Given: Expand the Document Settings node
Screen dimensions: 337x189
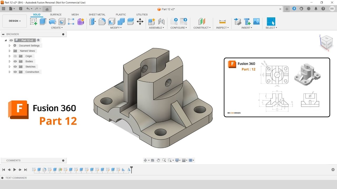Looking at the screenshot, I should 10,46.
